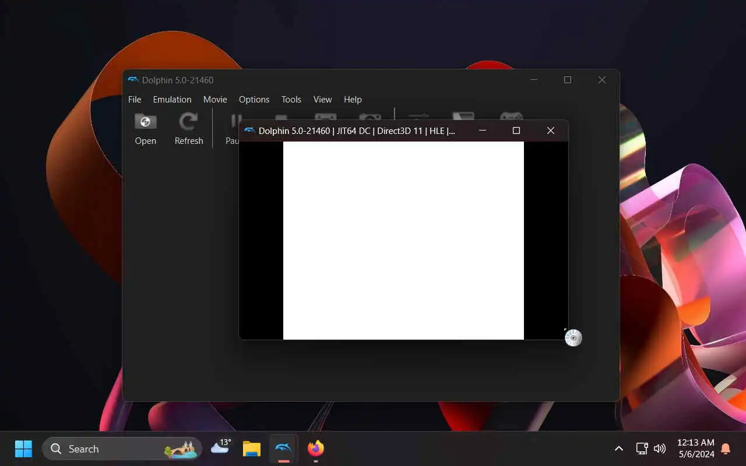
Task: Click the Open toolbar icon in Dolphin
Action: coord(145,128)
